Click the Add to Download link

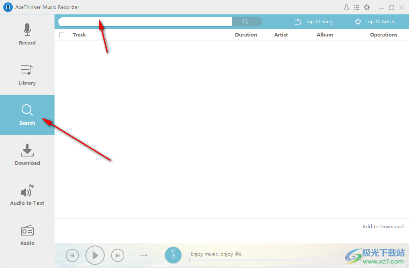coord(383,226)
